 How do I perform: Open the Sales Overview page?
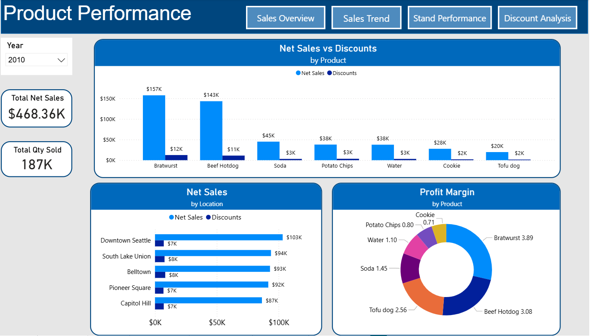pyautogui.click(x=285, y=18)
